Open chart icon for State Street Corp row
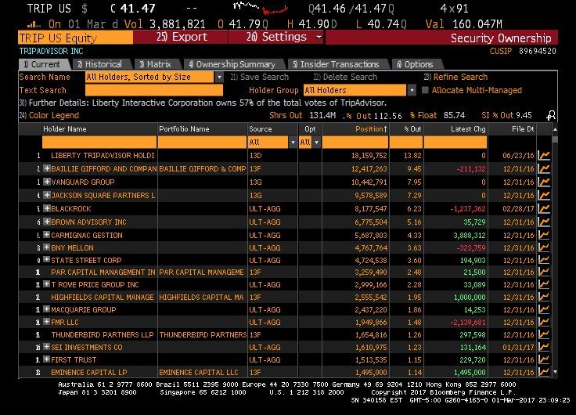This screenshot has height=415, width=576. (x=545, y=260)
